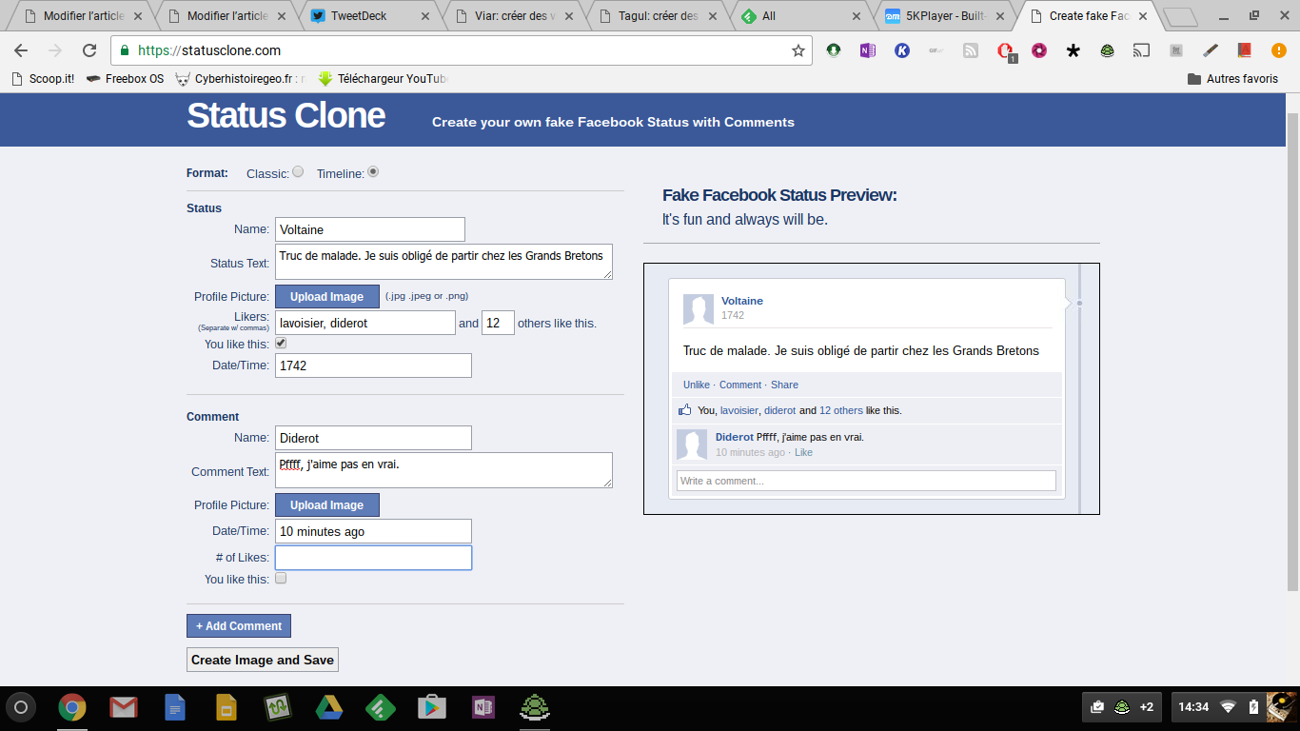Open the red extension with badge 1

click(x=1005, y=51)
